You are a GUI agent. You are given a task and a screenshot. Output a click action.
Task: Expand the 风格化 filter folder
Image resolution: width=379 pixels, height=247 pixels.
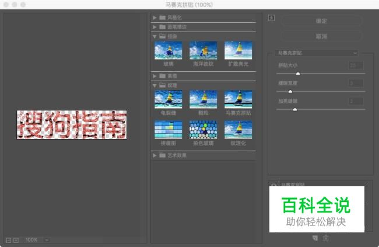click(x=155, y=18)
